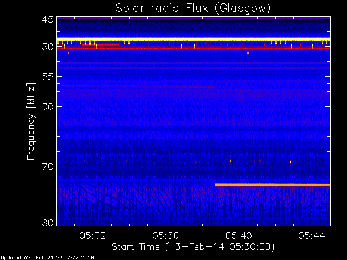Viewport: 347px width, 260px height.
Task: Click the 'Frequency [MHz]' axis label
Action: click(x=31, y=121)
